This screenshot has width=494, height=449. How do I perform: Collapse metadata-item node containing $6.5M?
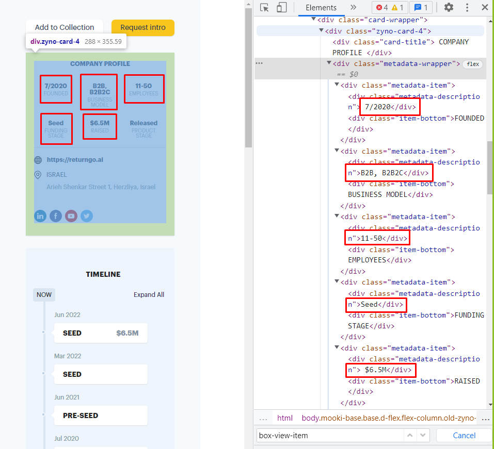click(x=337, y=347)
